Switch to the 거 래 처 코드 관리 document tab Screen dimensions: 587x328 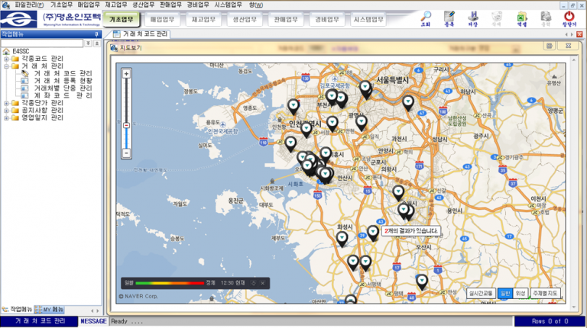click(141, 34)
